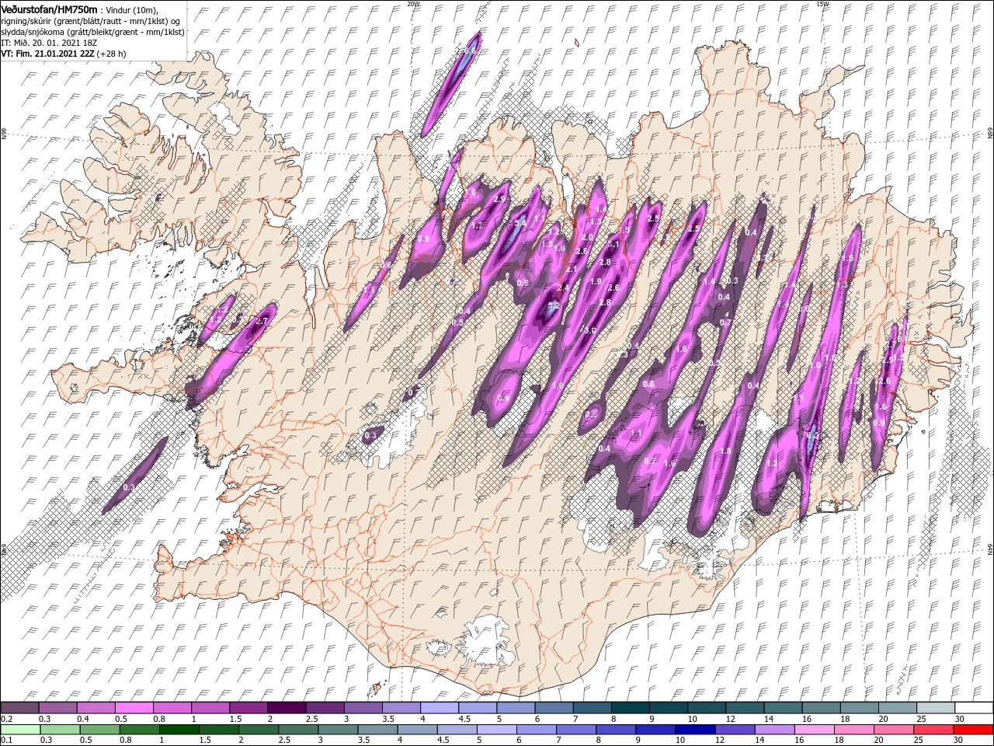Click the initial time line 'IT: Mið. 20. 01. 2021 18Z'
994x746 pixels.
click(x=50, y=43)
